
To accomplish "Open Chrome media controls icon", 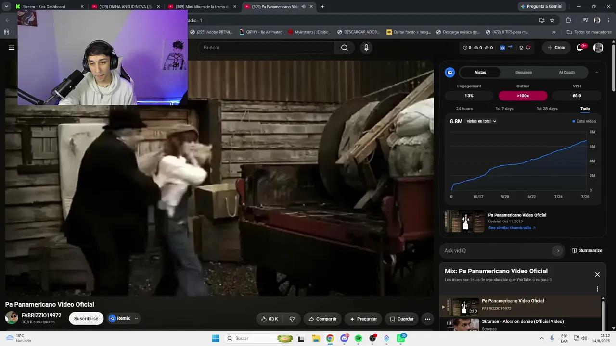I will click(x=585, y=20).
